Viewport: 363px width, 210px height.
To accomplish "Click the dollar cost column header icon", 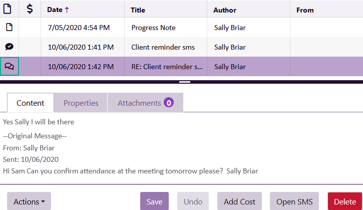I will [x=30, y=9].
